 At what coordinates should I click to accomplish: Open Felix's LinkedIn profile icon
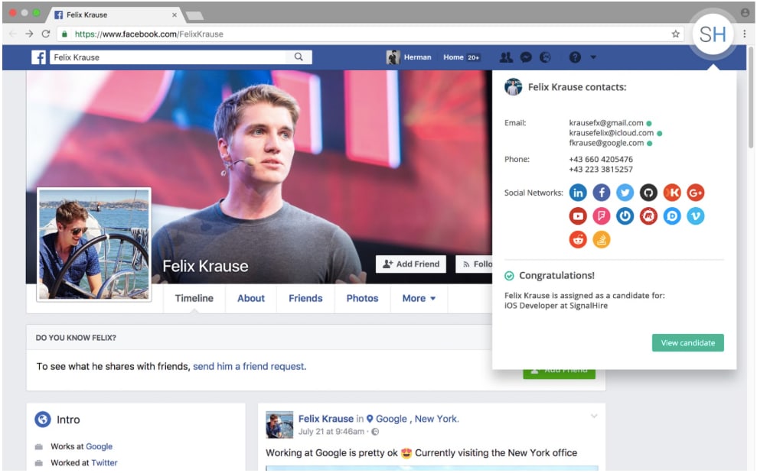[x=578, y=193]
